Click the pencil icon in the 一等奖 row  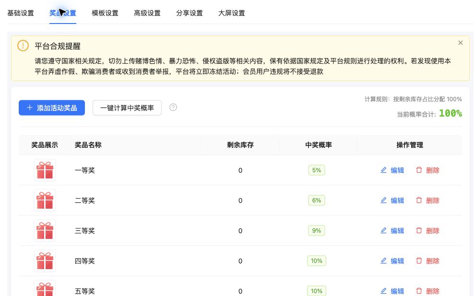coord(383,170)
